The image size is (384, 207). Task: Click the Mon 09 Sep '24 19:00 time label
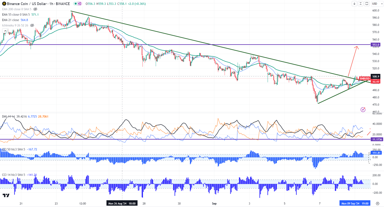pyautogui.click(x=355, y=203)
